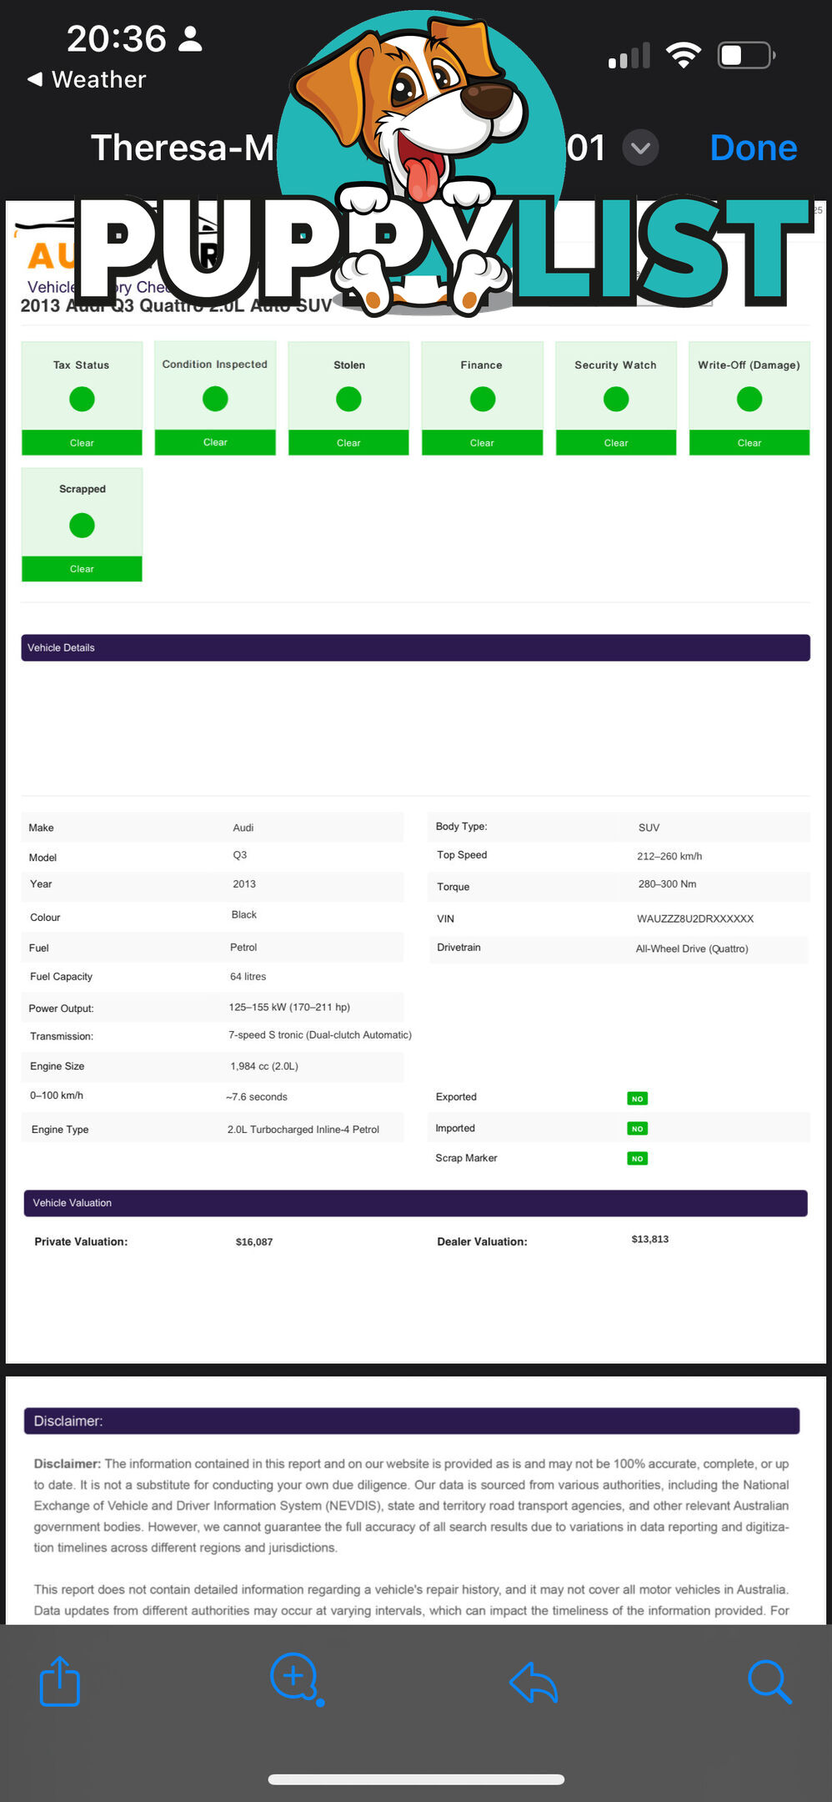Click the green dot under Stolen
This screenshot has width=832, height=1802.
348,400
